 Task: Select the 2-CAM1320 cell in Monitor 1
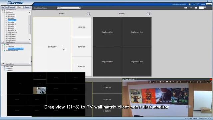coord(82,47)
